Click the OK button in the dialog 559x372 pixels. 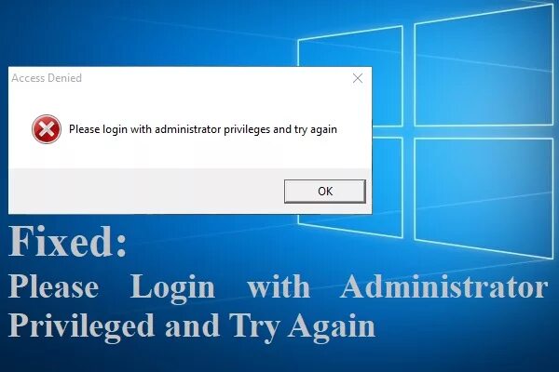point(325,192)
